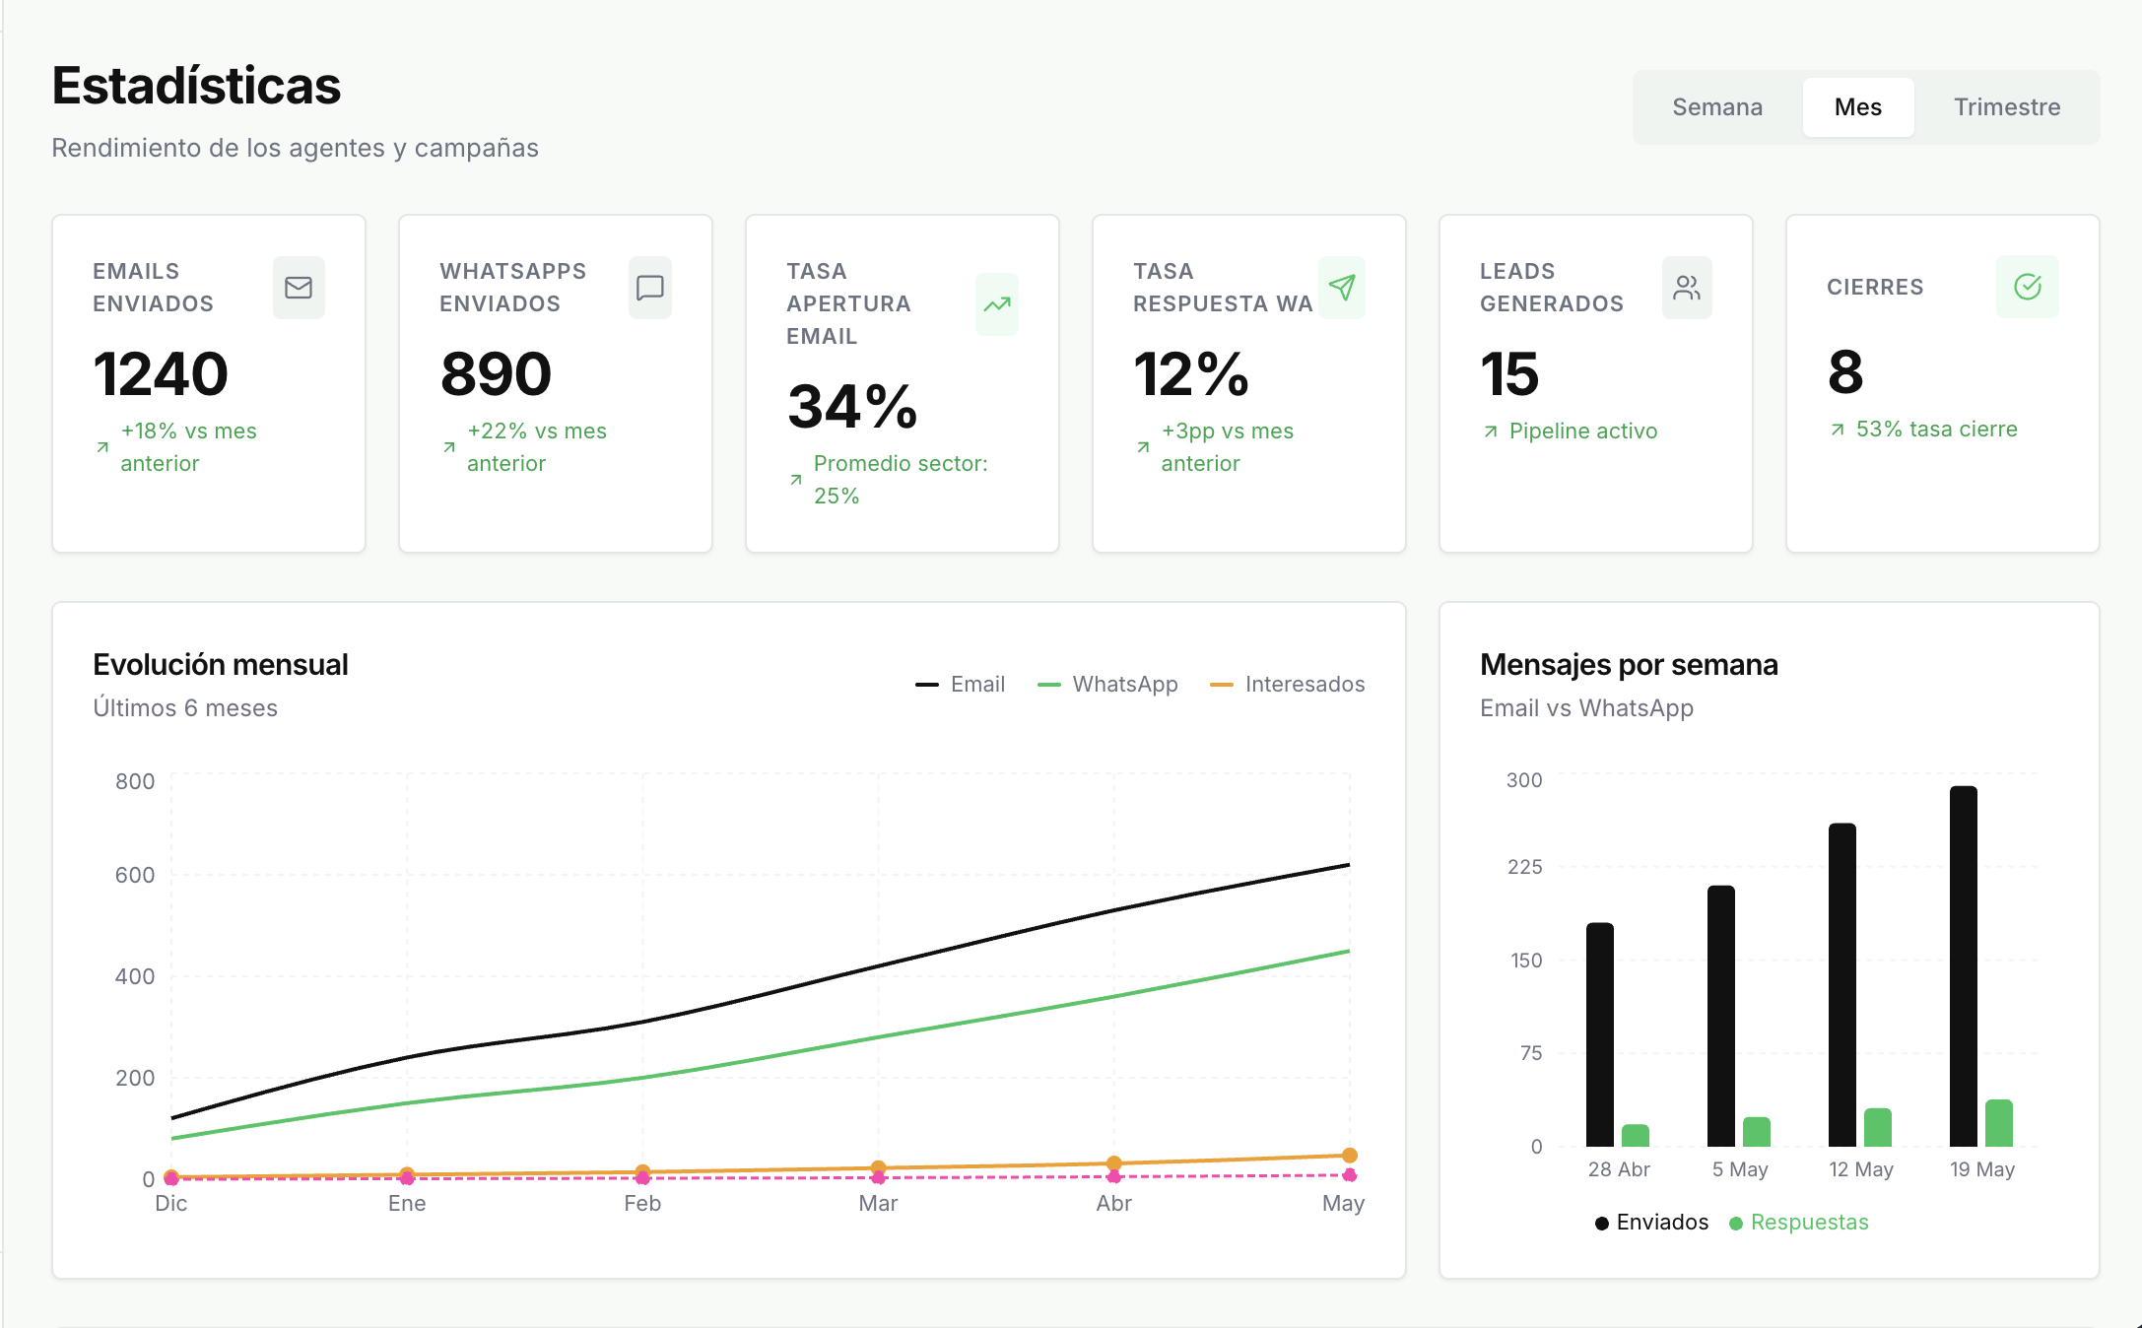2142x1328 pixels.
Task: Switch to the Trimestre tab
Action: [x=2007, y=107]
